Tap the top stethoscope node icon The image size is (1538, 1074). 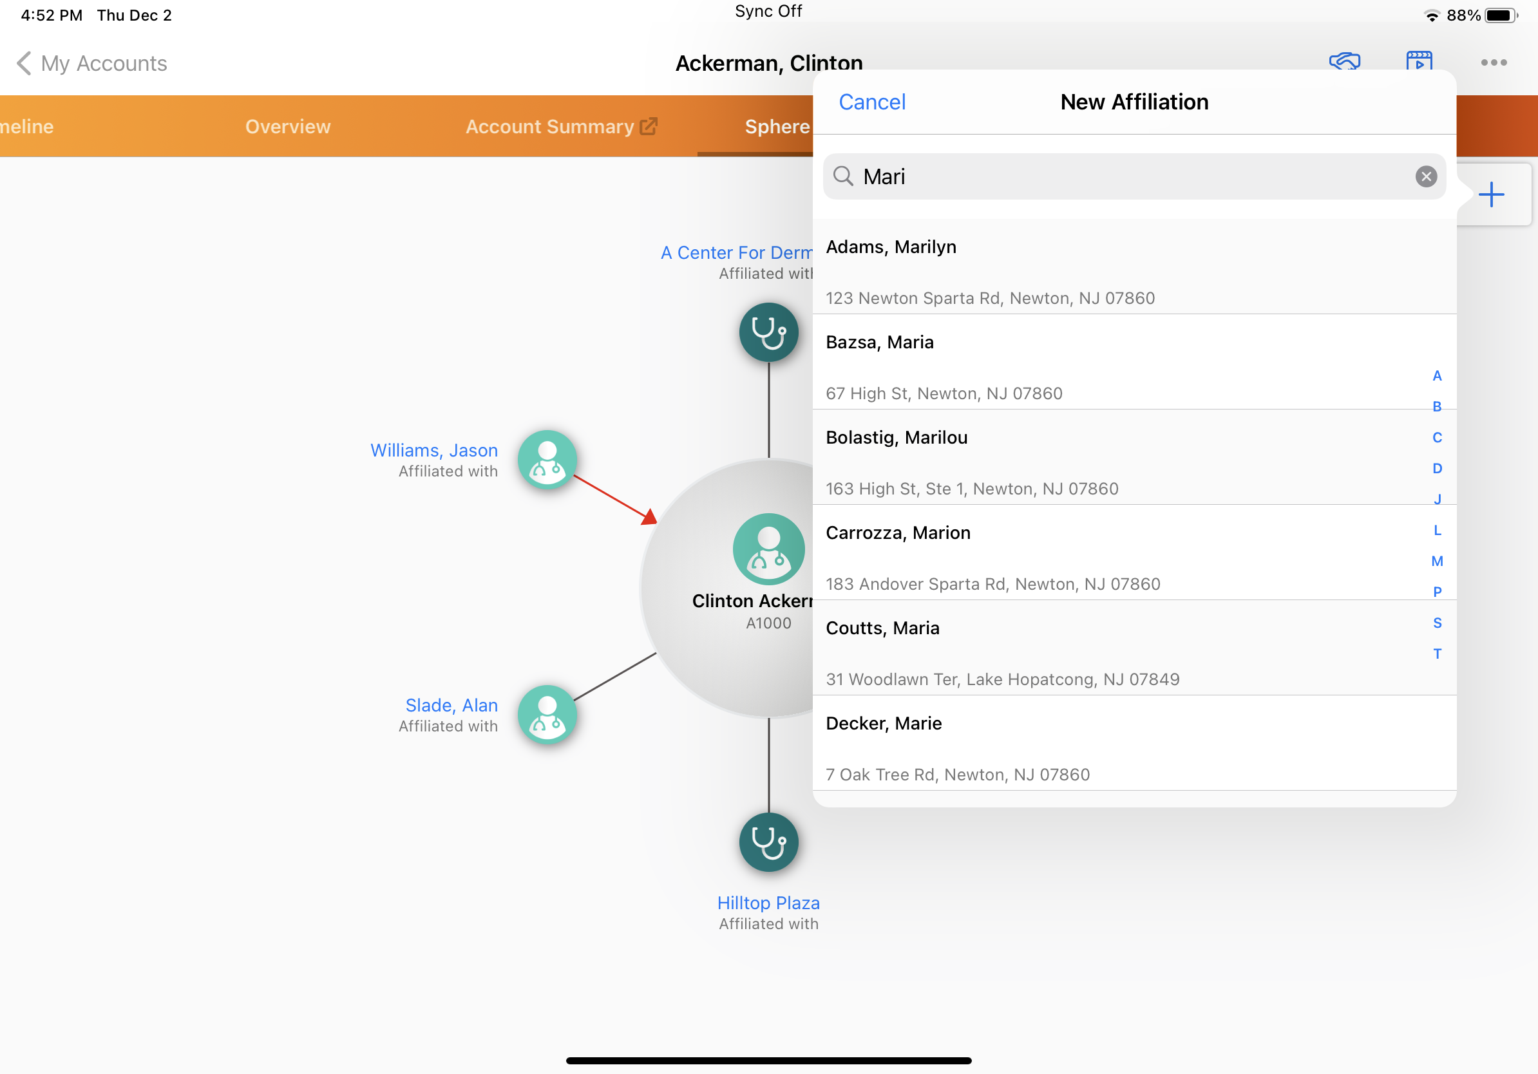click(768, 332)
